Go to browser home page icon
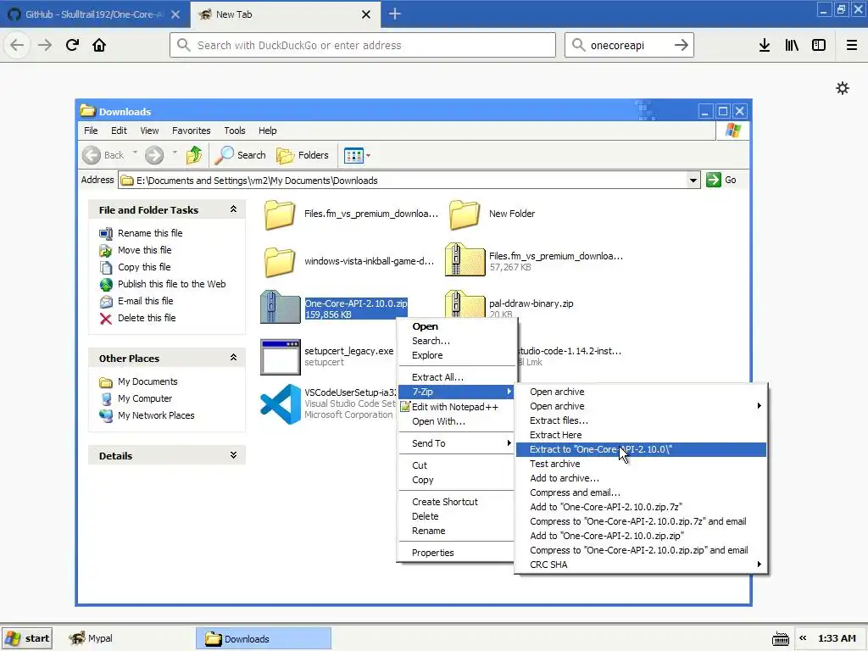Viewport: 868px width, 651px height. pos(99,45)
